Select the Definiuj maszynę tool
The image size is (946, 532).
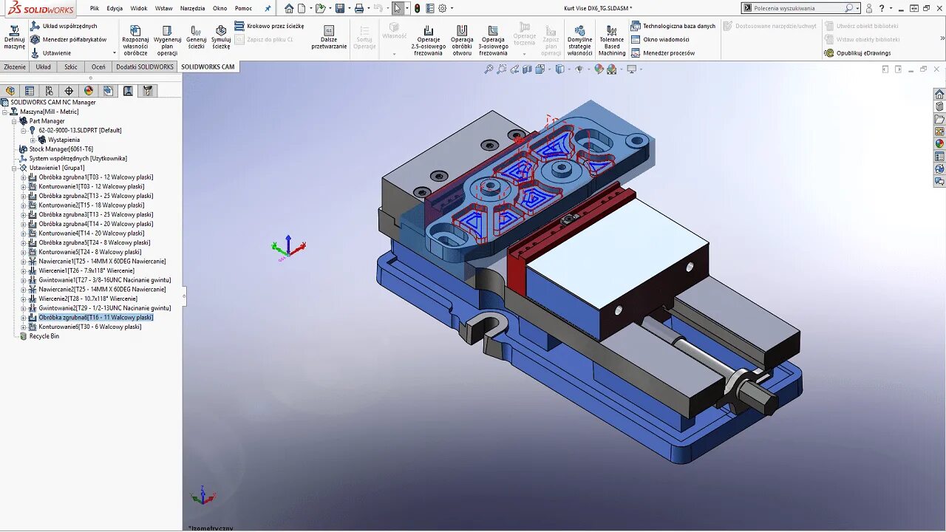tap(14, 35)
